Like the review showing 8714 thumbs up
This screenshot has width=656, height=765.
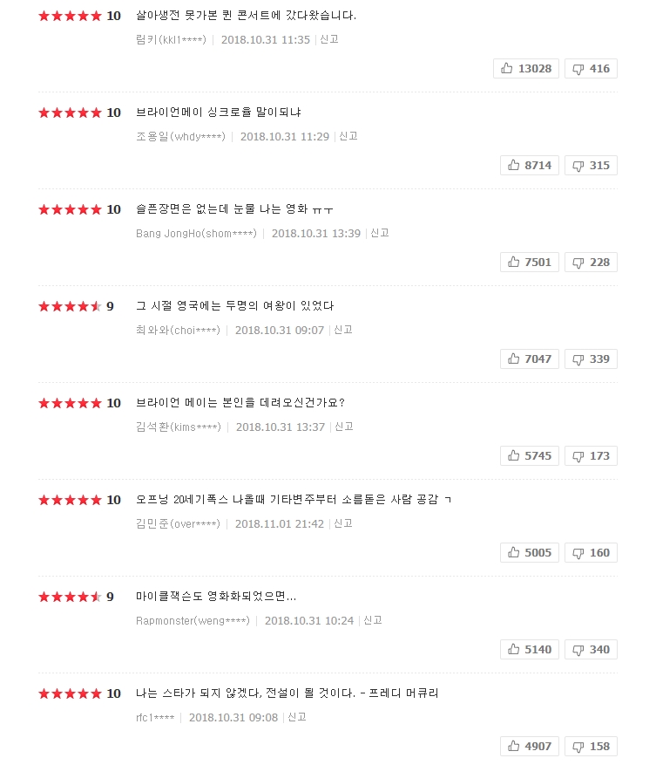click(530, 166)
